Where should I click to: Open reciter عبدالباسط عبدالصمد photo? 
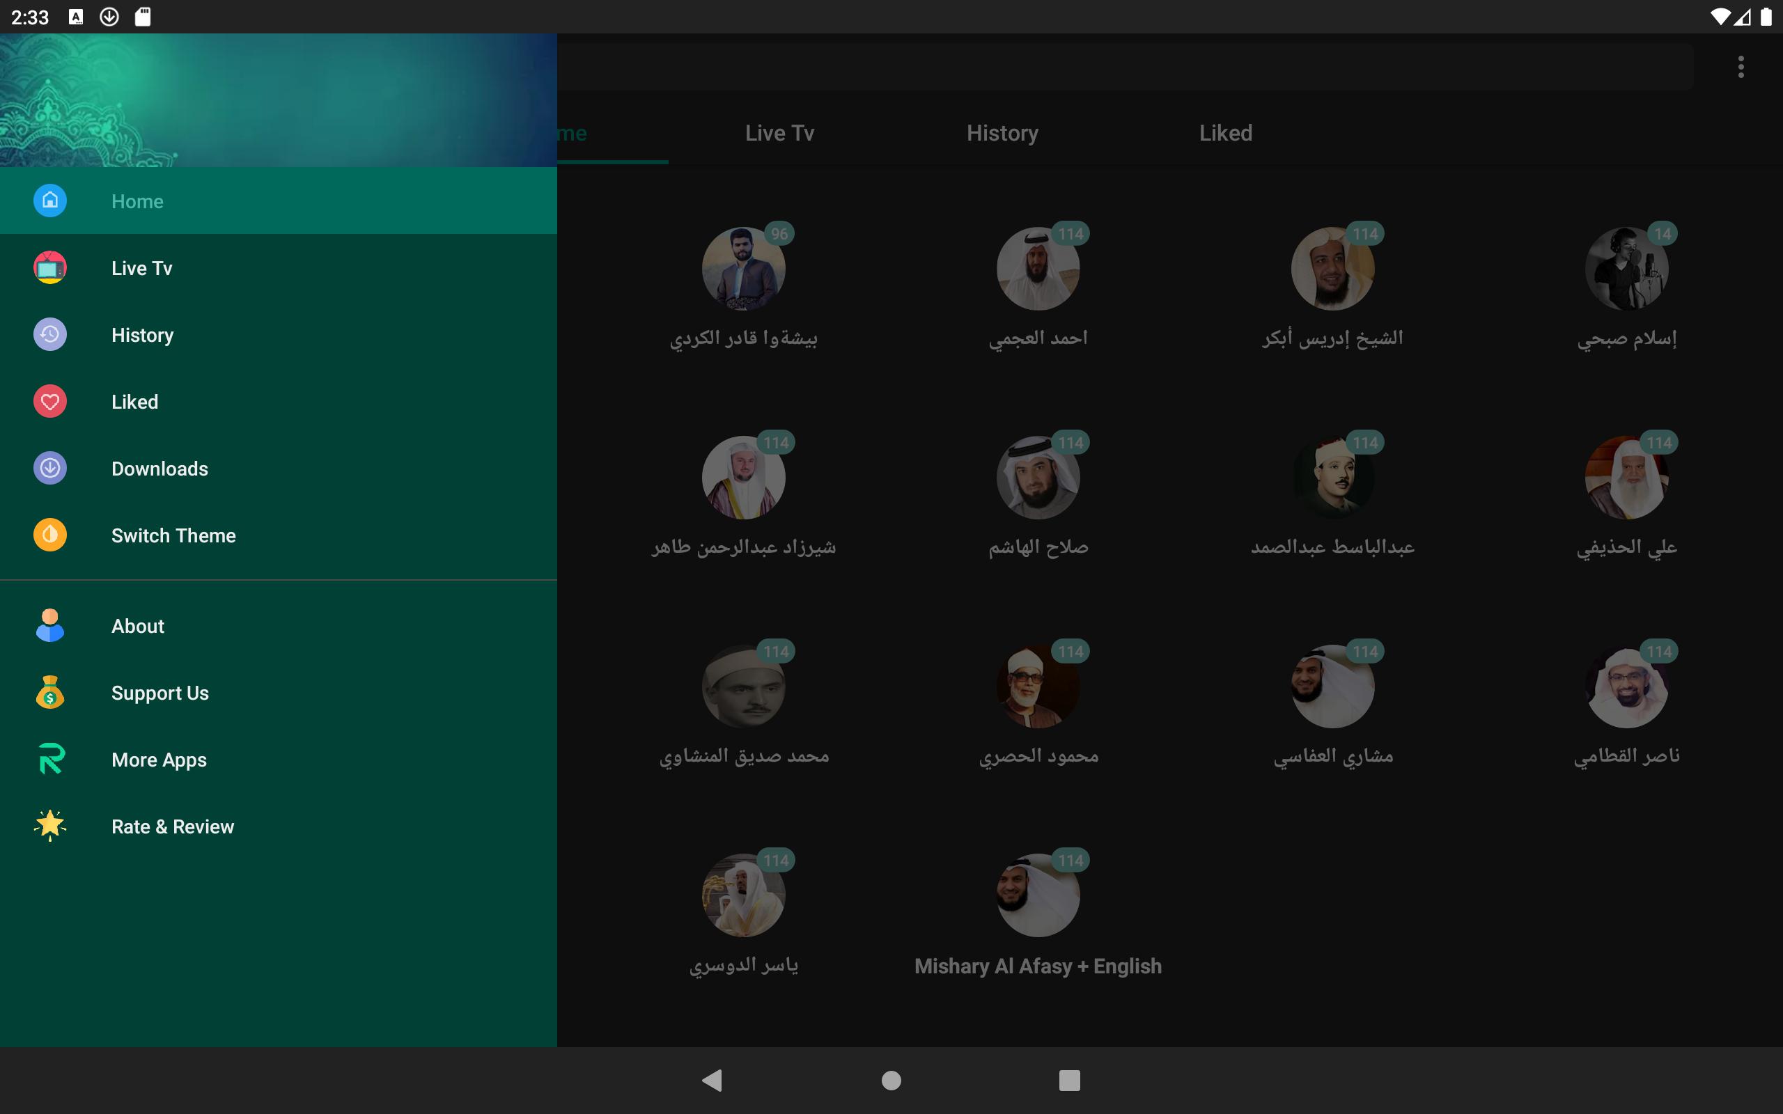pos(1332,478)
